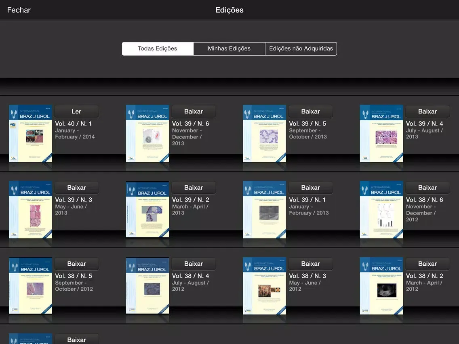Screen dimensions: 459x344
Task: Open cover thumbnail of Vol. 40 / N. 1
Action: coord(30,133)
